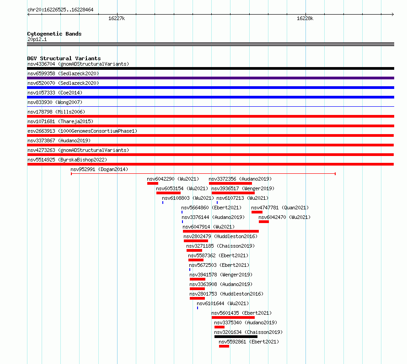Screen dimensions: 407x364
Task: Click the red bar under nsv5592861
Action: point(224,346)
